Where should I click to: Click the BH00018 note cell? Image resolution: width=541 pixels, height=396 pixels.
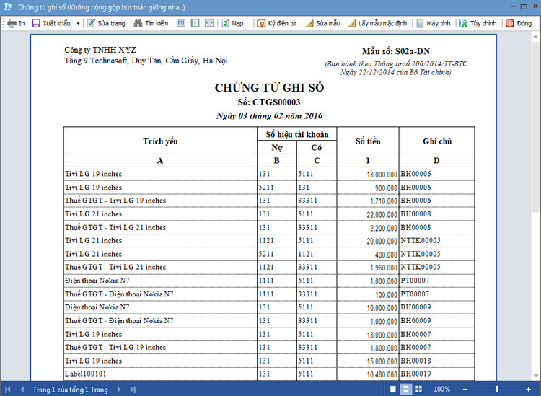tap(415, 361)
